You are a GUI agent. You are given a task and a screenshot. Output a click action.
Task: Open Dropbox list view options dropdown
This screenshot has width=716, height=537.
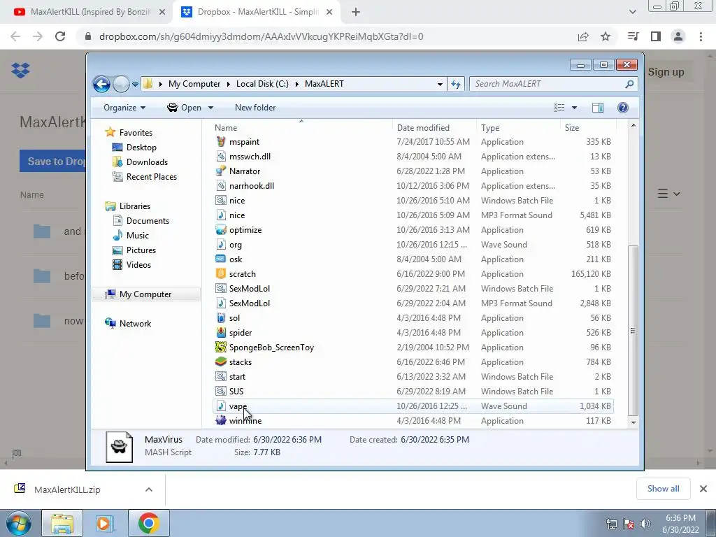coord(669,194)
